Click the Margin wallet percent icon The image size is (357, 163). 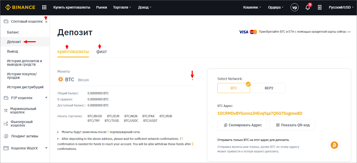[6, 110]
